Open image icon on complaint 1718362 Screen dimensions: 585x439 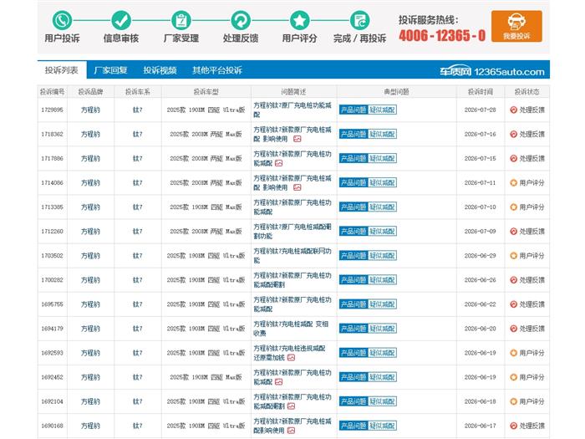(x=297, y=139)
